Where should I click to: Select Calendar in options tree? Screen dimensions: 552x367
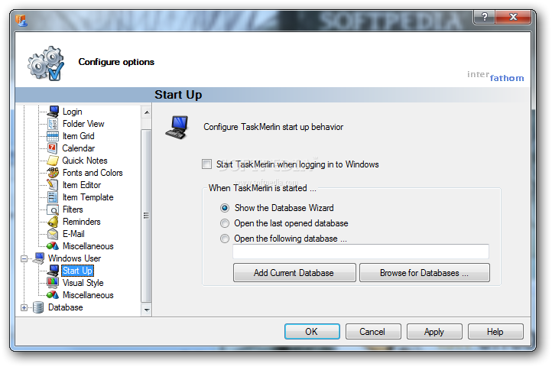[x=79, y=148]
